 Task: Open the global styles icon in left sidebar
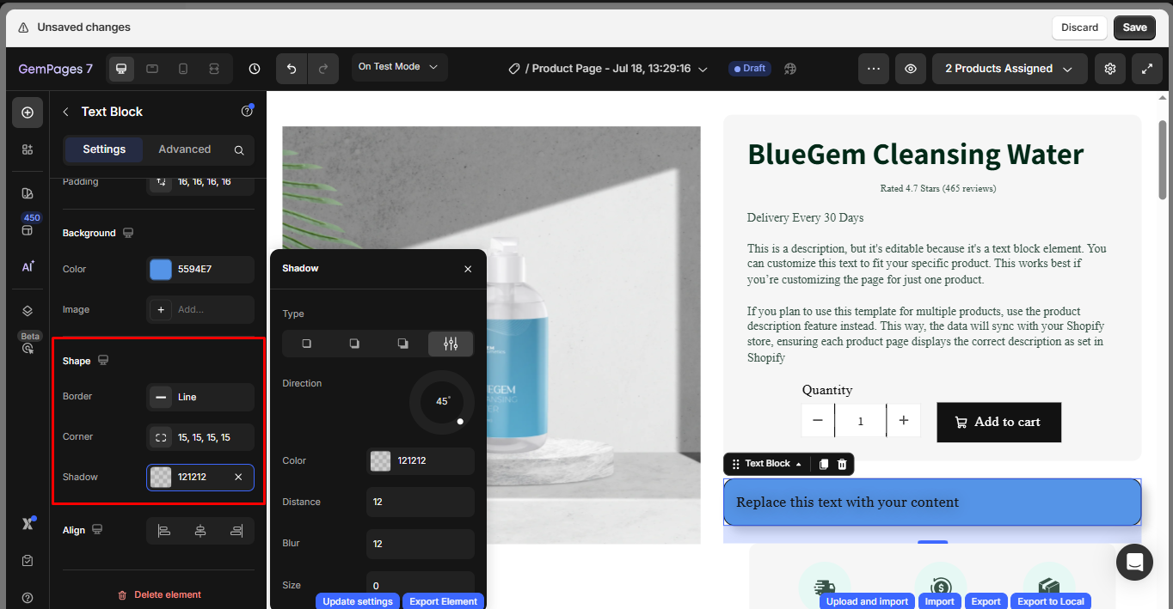pyautogui.click(x=28, y=193)
